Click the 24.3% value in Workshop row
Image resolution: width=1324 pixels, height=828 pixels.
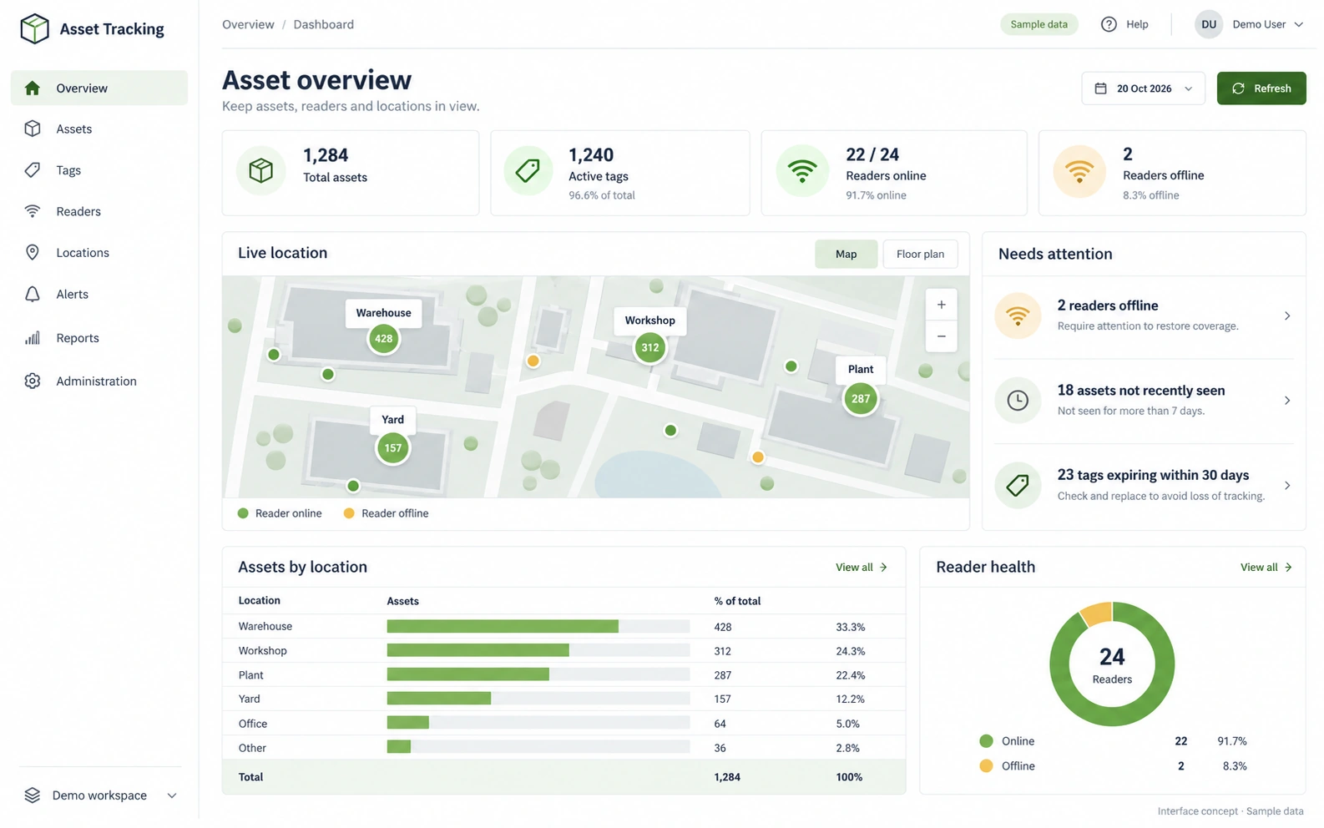(x=850, y=651)
